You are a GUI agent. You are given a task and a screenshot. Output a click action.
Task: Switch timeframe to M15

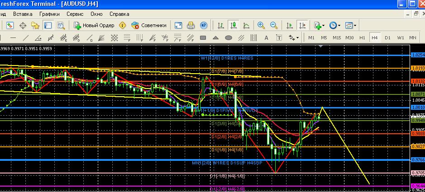click(x=337, y=38)
